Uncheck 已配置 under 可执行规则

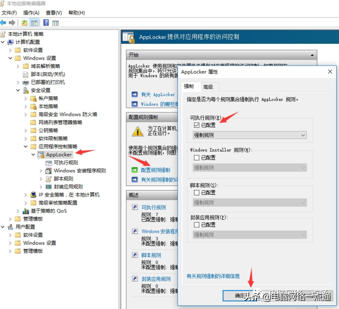click(x=196, y=125)
